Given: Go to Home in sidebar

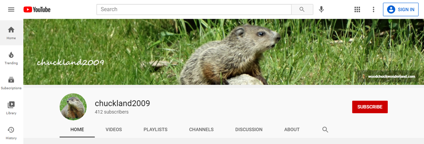Looking at the screenshot, I should [x=11, y=33].
